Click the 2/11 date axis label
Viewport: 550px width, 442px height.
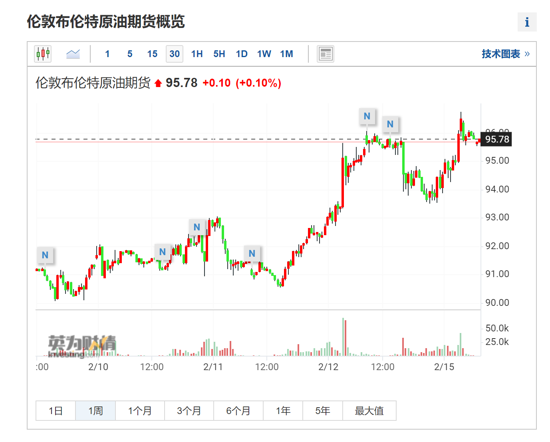(213, 367)
